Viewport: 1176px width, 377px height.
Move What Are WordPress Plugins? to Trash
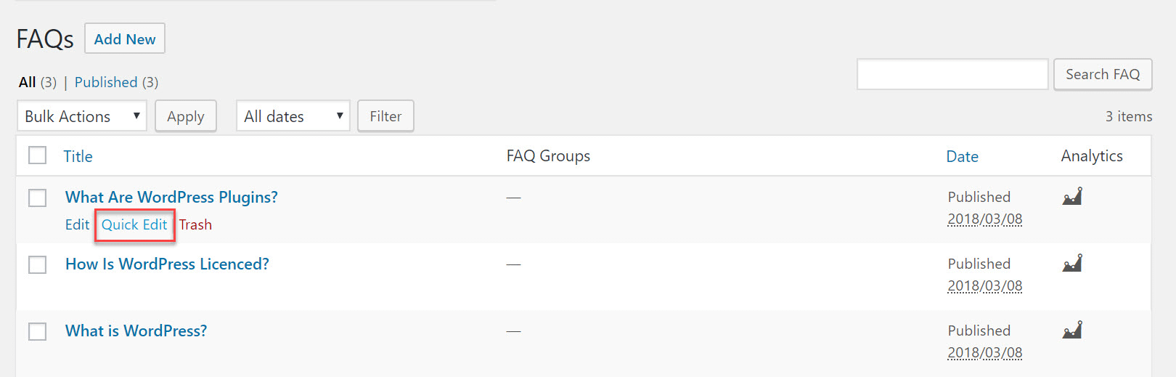[195, 224]
